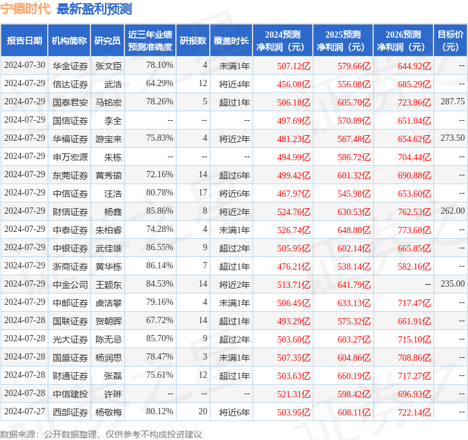Click 近三年业绩预测准确度 column header
Viewport: 468px width, 440px height.
(150, 41)
